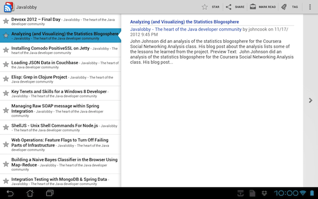The height and width of the screenshot is (199, 318).
Task: Open the Tag action
Action: coord(289,7)
